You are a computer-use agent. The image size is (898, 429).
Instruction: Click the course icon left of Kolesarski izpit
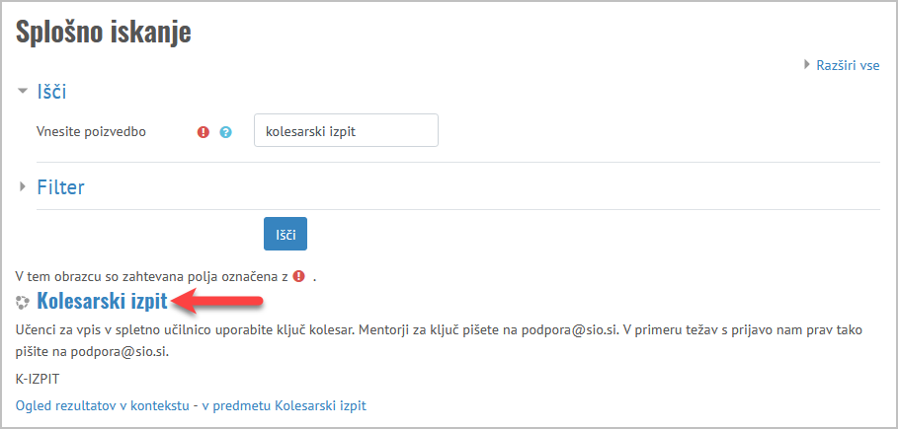[x=23, y=302]
